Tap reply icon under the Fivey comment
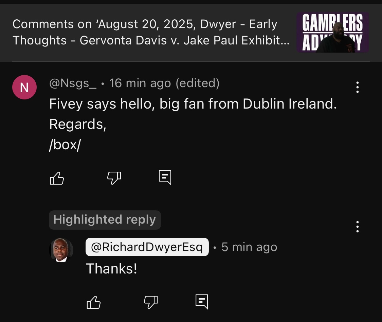Image resolution: width=382 pixels, height=322 pixels. (165, 178)
